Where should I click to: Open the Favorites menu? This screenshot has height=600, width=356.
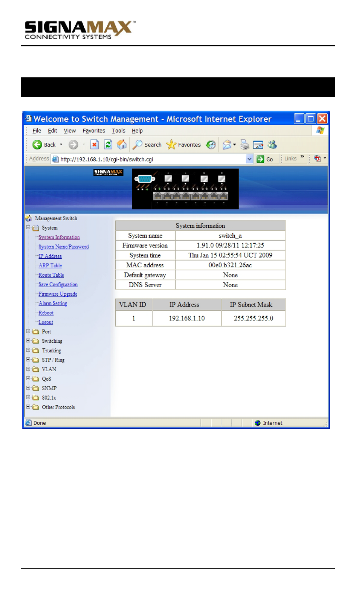click(94, 131)
